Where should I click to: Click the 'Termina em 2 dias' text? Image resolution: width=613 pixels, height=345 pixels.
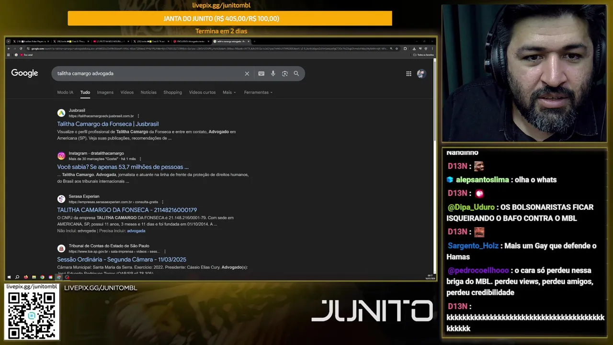tap(221, 31)
